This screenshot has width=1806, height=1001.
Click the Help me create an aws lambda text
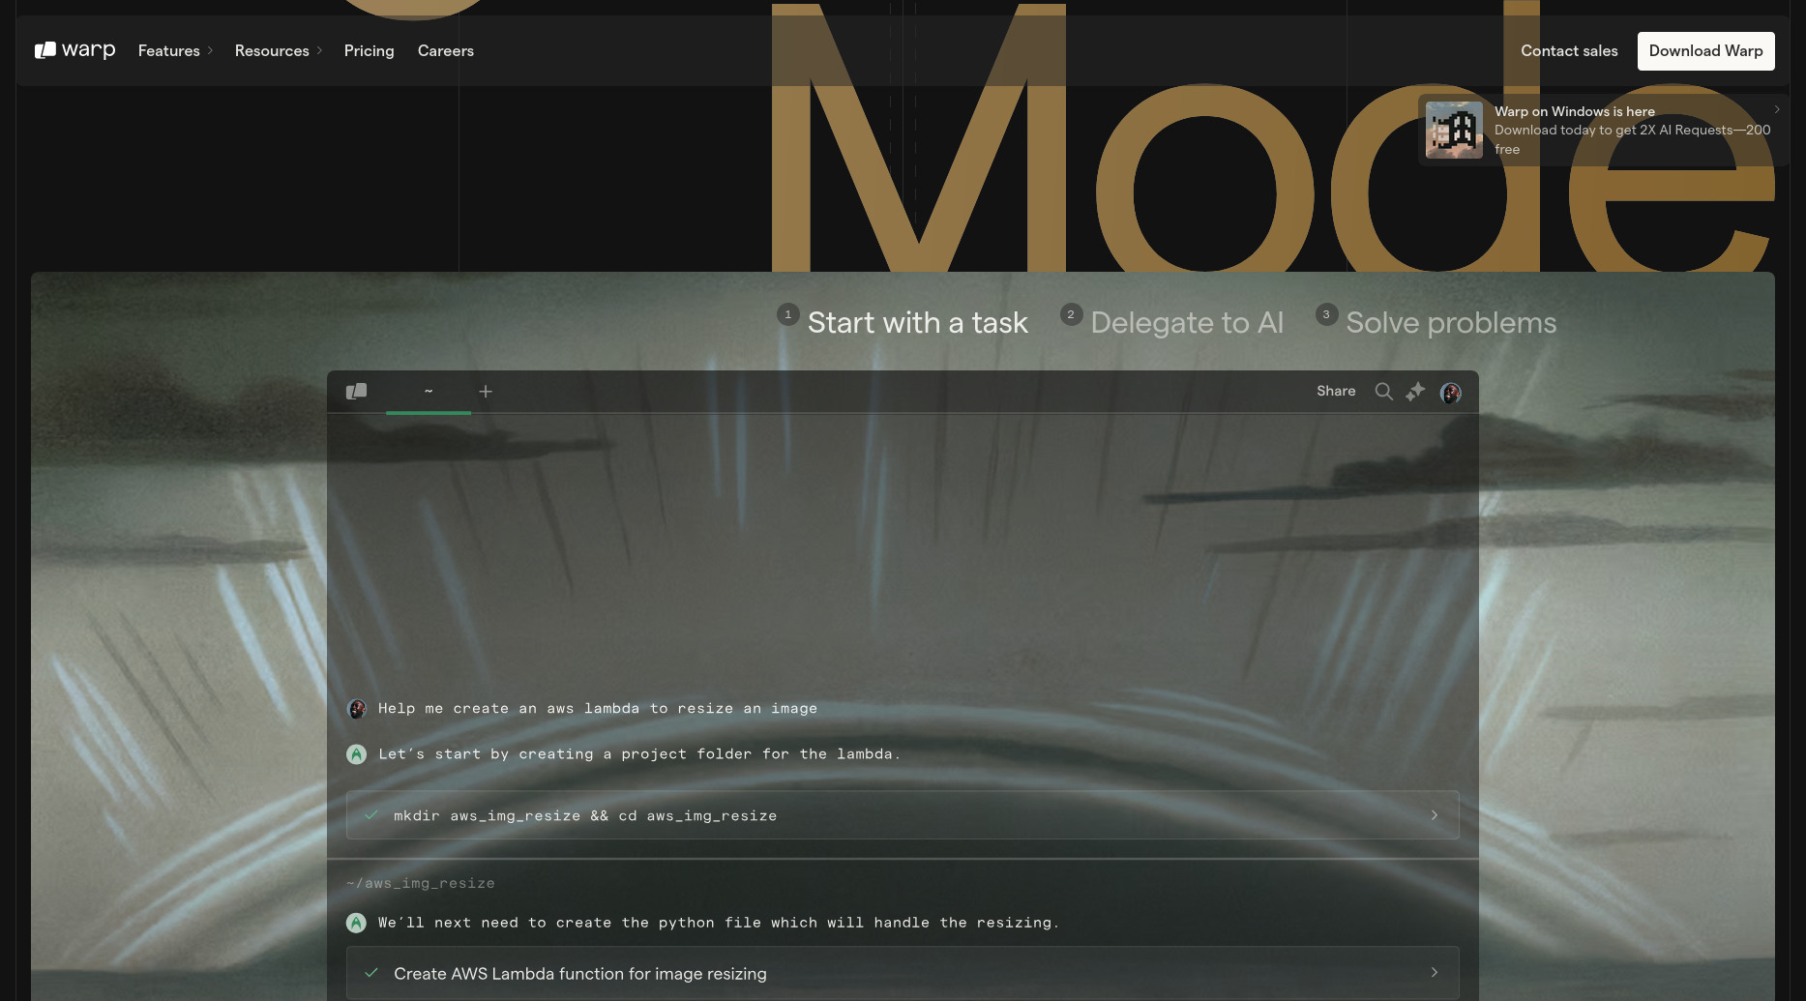pyautogui.click(x=597, y=709)
